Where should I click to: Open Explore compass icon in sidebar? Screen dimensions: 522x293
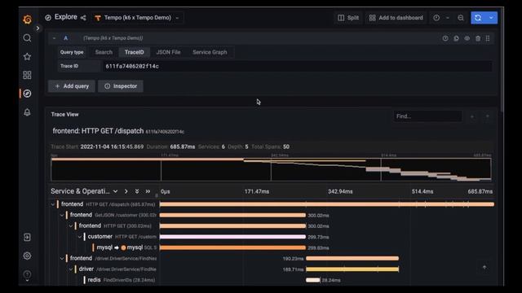click(27, 94)
